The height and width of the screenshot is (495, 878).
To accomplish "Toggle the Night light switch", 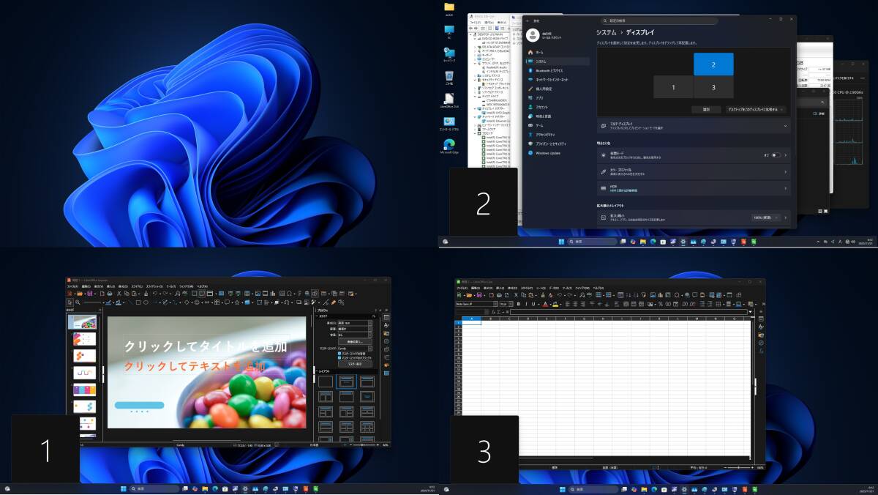I will [776, 155].
